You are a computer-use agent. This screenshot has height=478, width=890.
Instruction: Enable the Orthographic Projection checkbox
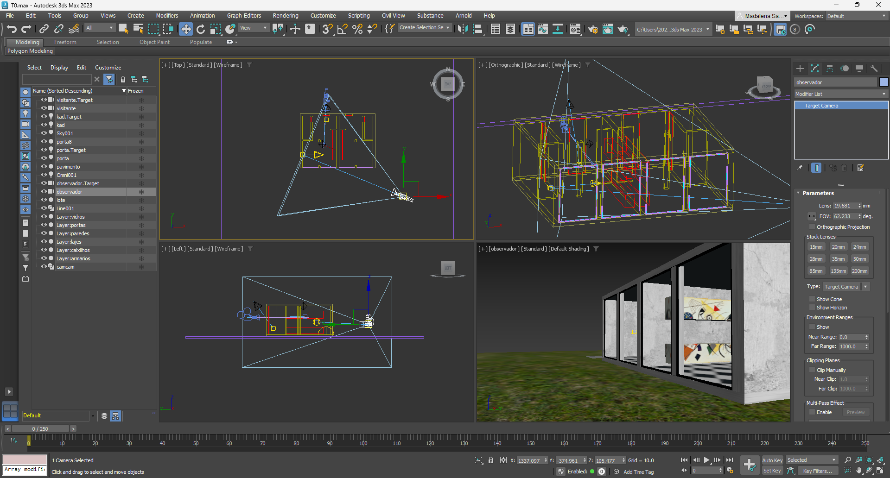coord(812,227)
